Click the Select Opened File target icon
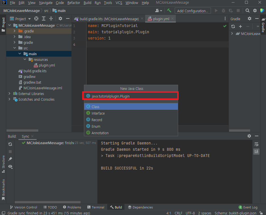Screen dimensions: 266x215 (x=36, y=18)
